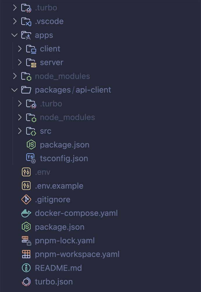Expand the src folder arrow

pyautogui.click(x=19, y=131)
